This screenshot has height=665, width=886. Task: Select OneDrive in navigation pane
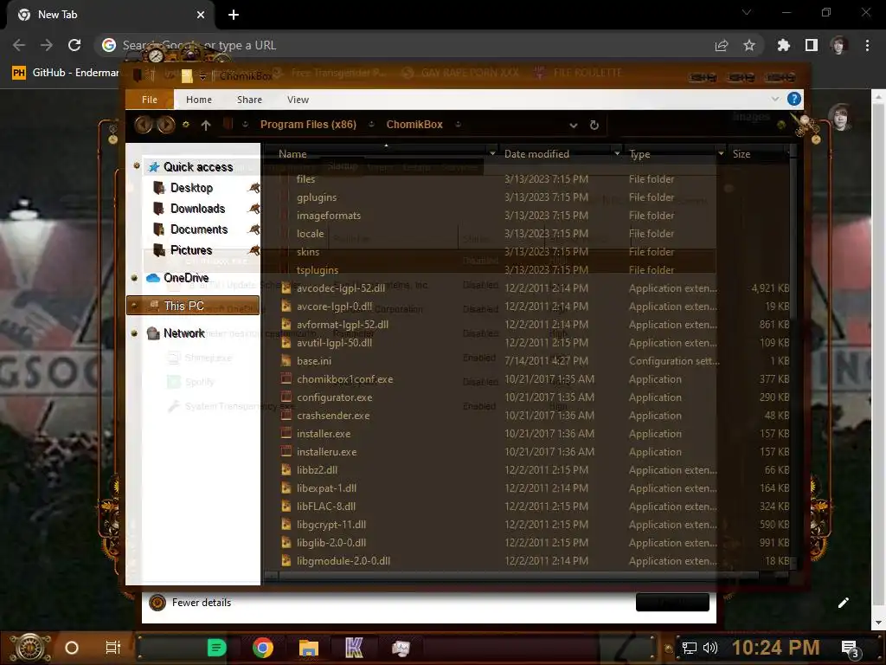pyautogui.click(x=186, y=278)
